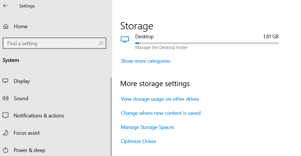Select Focus assist in the sidebar

click(x=27, y=133)
